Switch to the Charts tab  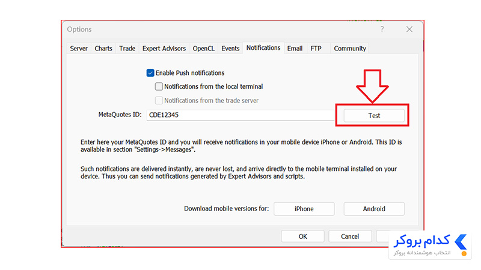tap(103, 49)
